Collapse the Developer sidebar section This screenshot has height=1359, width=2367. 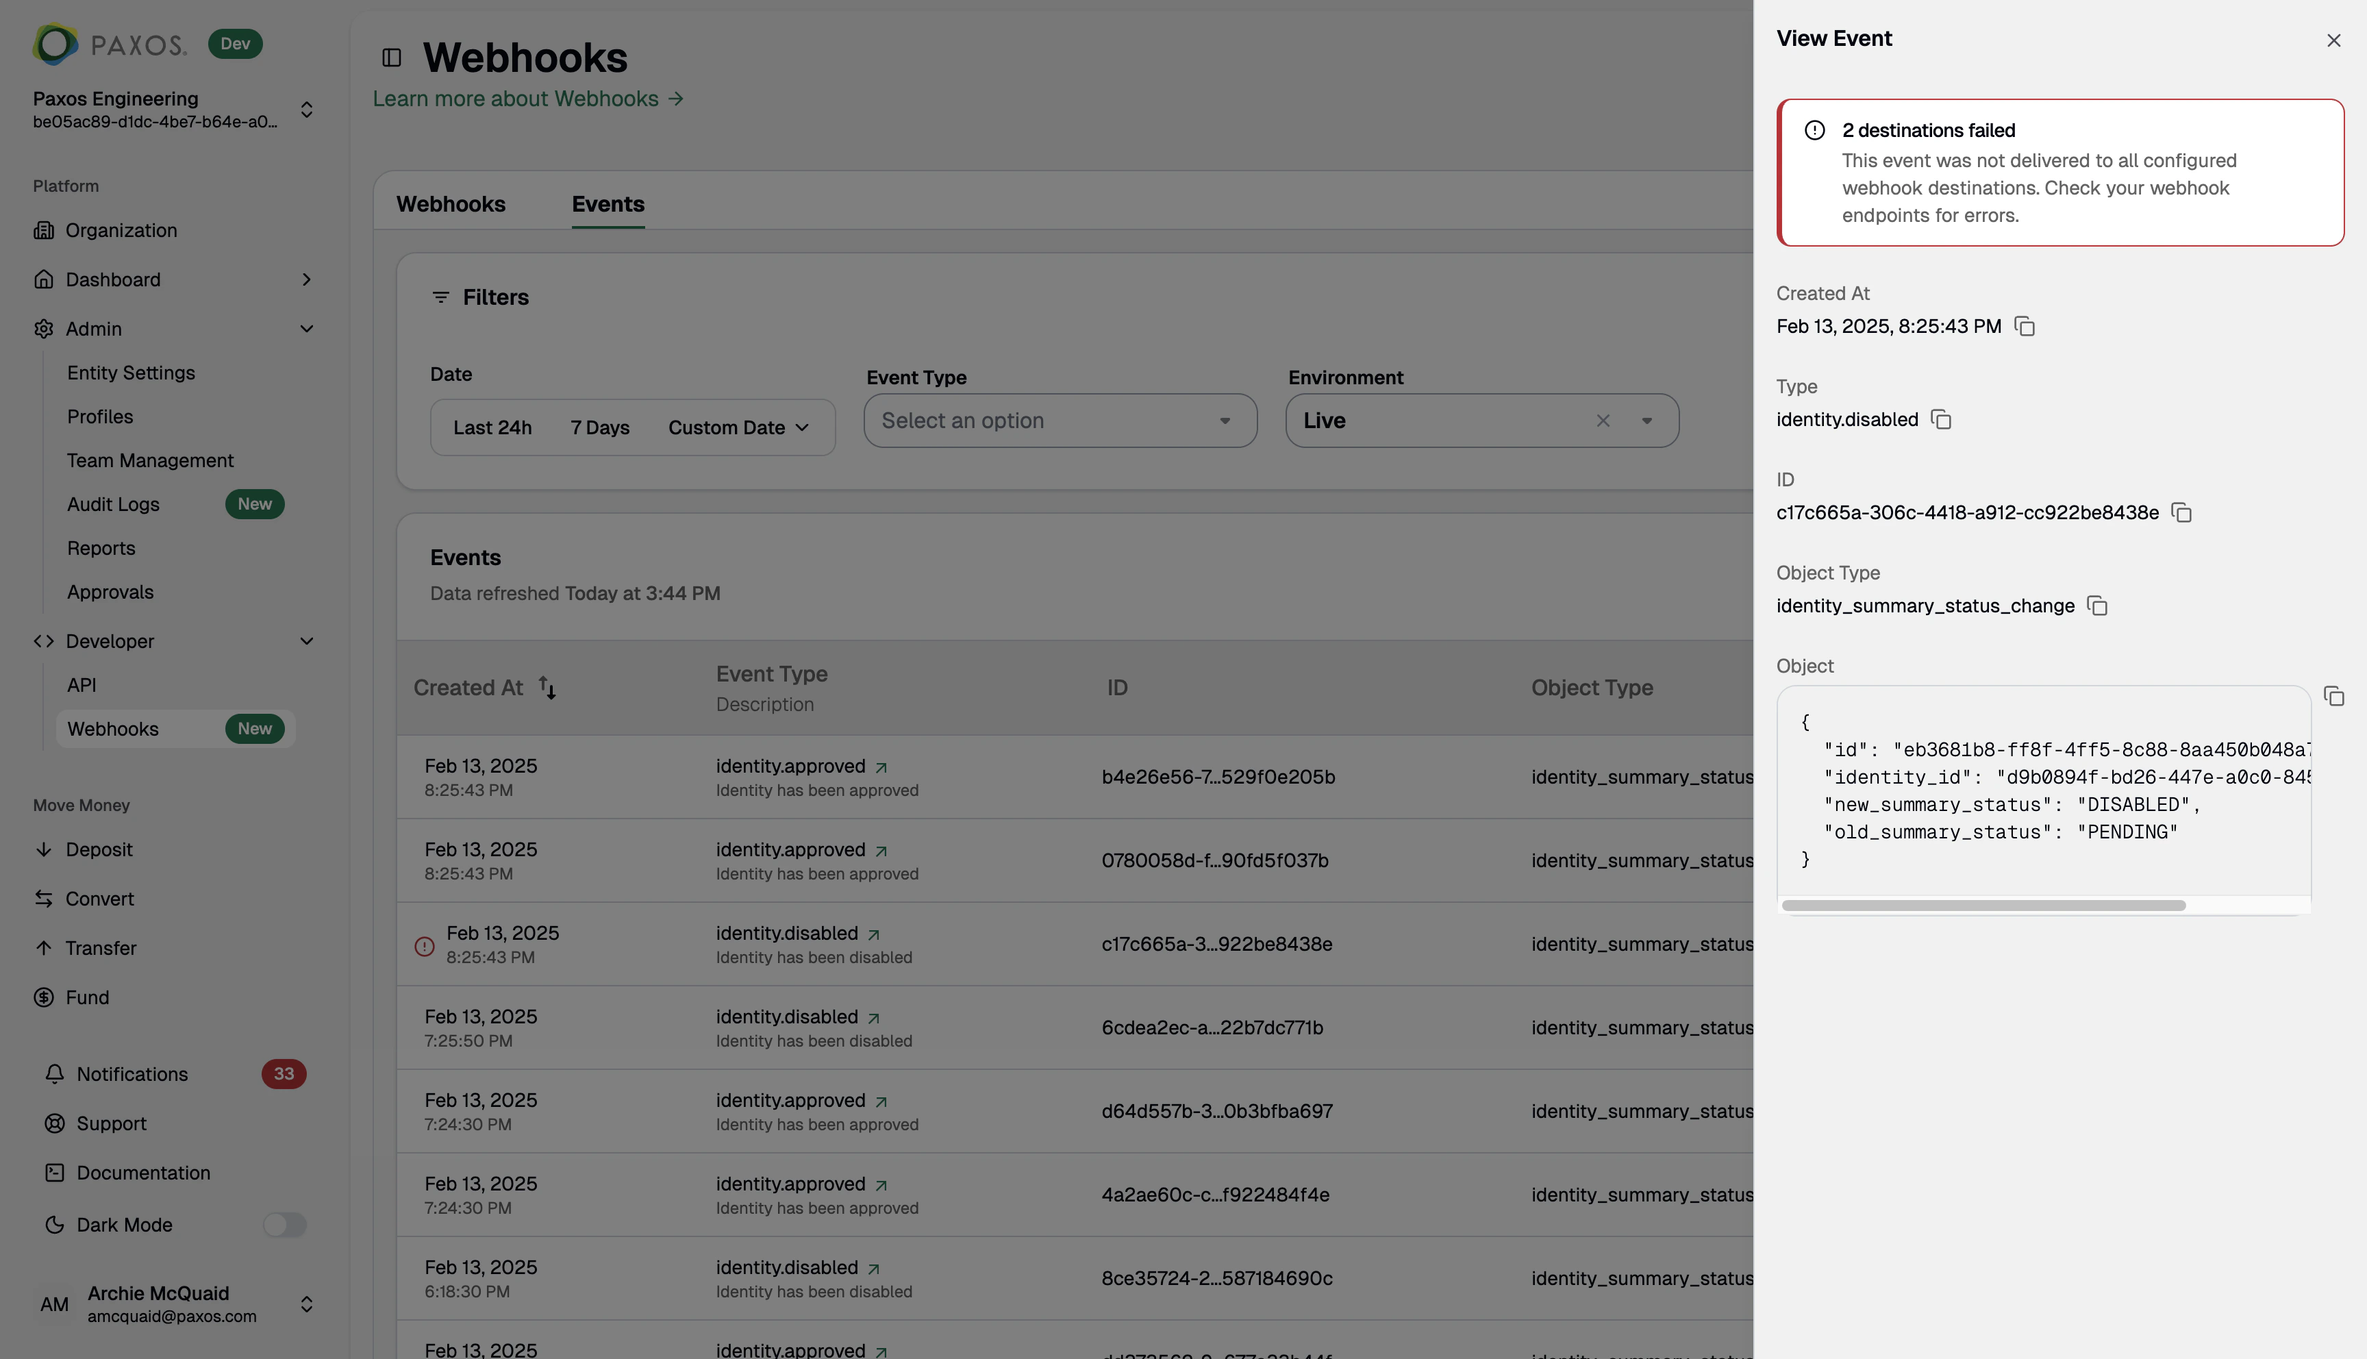[307, 641]
